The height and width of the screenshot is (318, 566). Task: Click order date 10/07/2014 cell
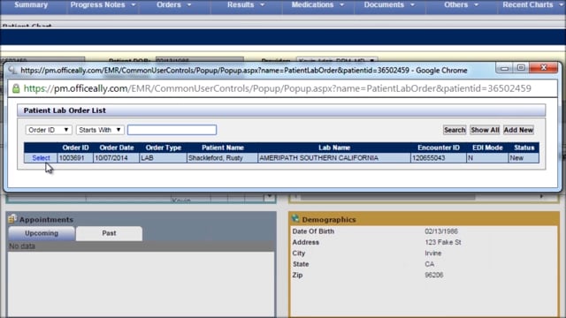point(116,158)
